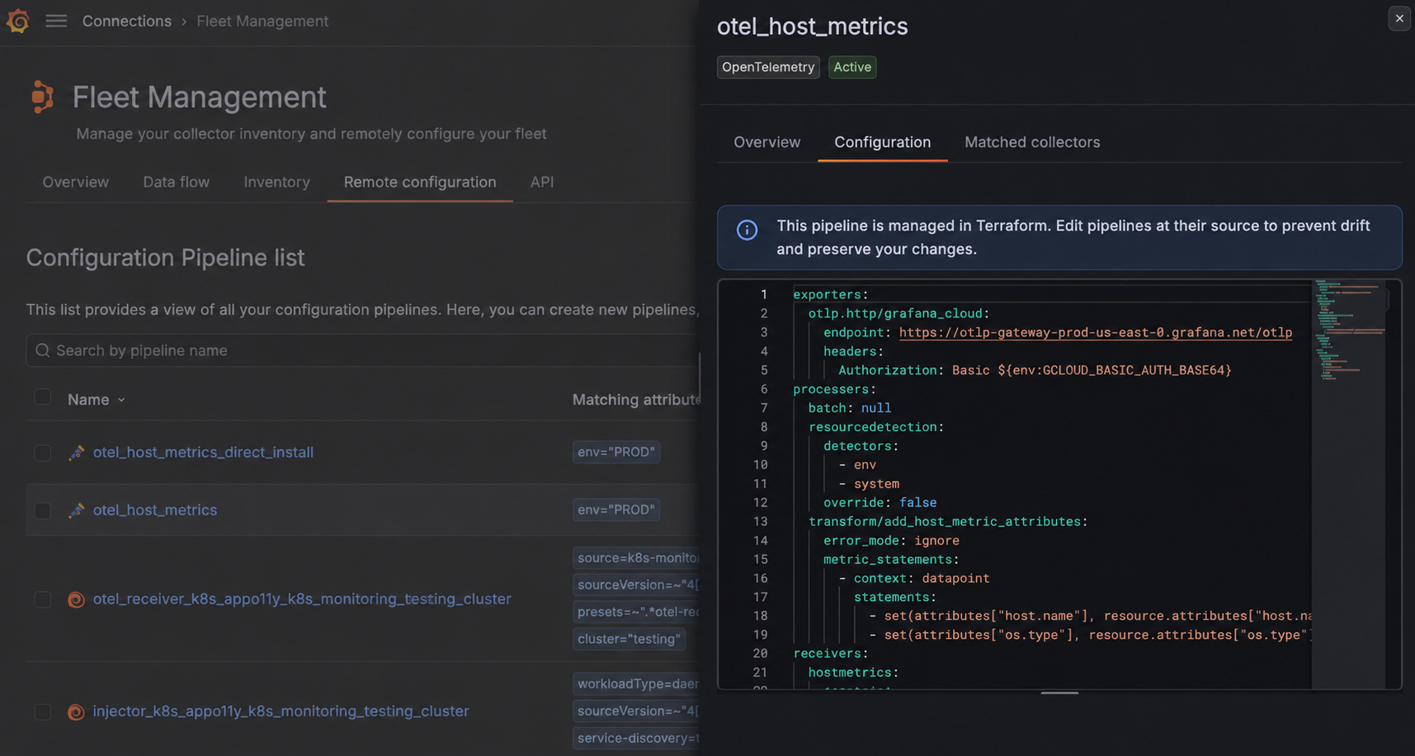The image size is (1415, 756).
Task: Click the info icon in the Terraform notice
Action: pos(747,230)
